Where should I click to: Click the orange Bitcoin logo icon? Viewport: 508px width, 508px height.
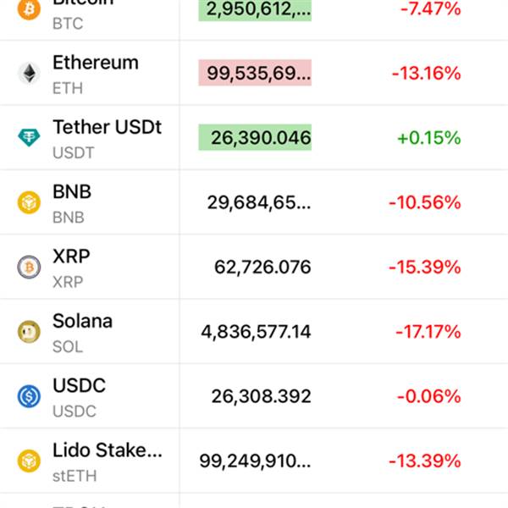(29, 10)
